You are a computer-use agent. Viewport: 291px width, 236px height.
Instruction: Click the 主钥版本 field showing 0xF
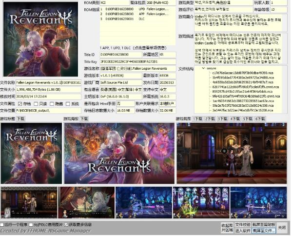[121, 97]
